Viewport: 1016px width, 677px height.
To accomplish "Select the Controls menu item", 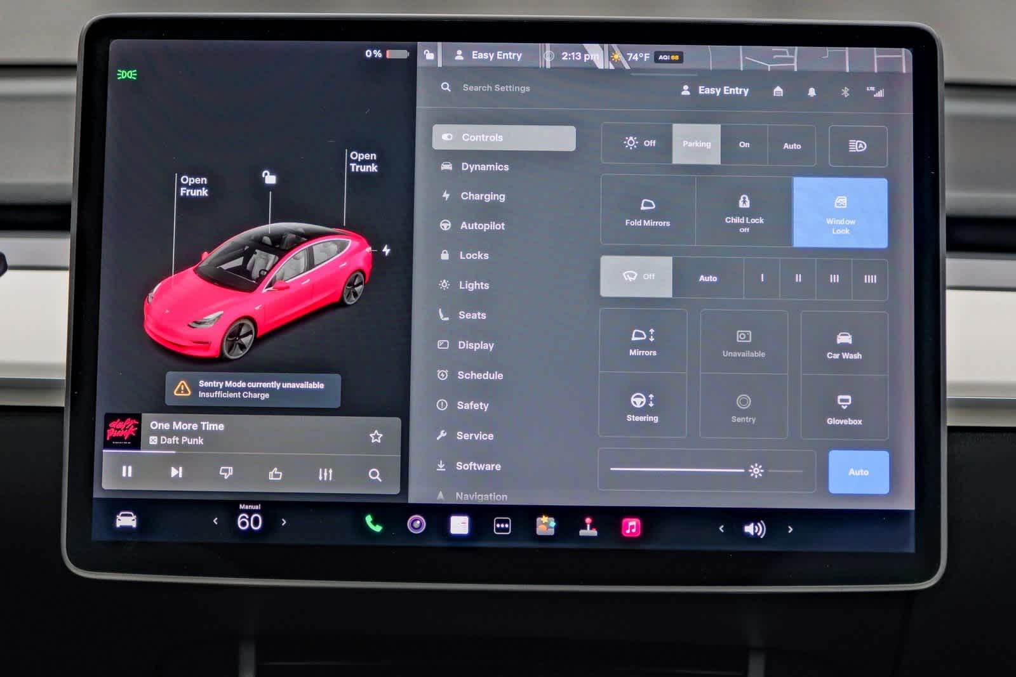I will [x=504, y=138].
